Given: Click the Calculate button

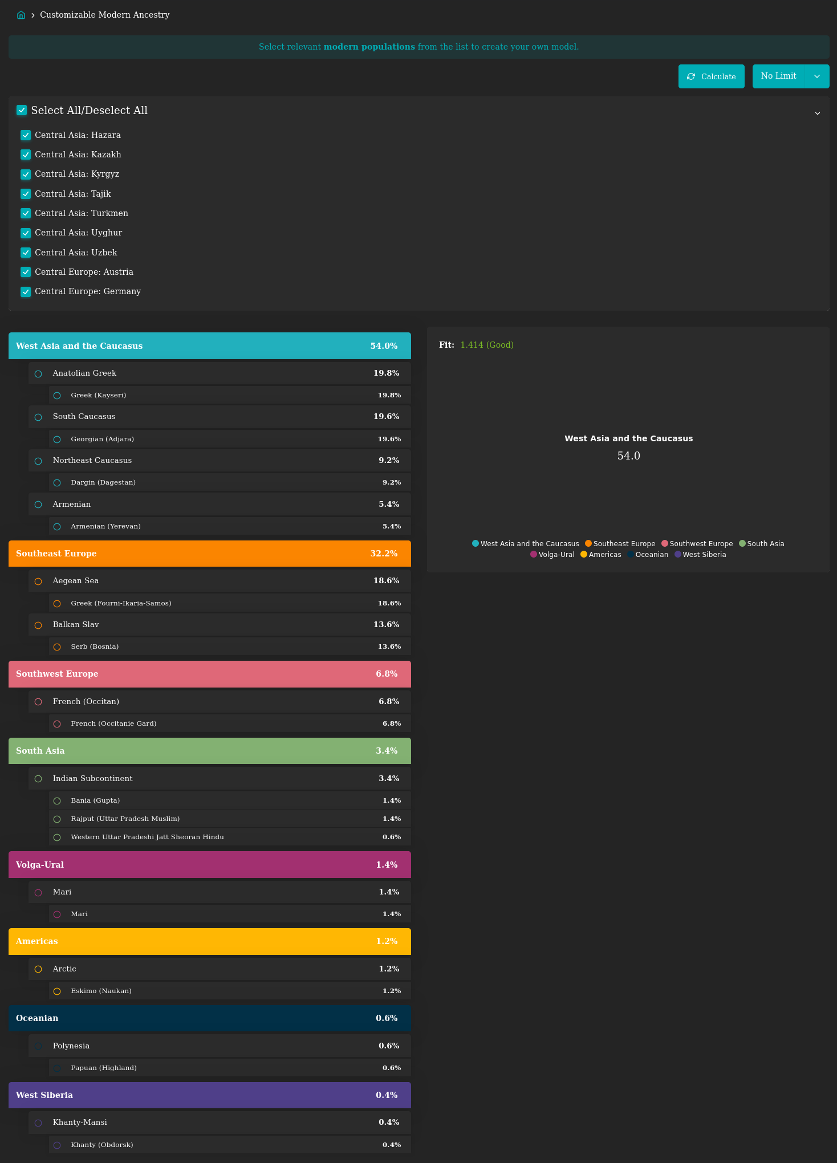Looking at the screenshot, I should (x=712, y=76).
